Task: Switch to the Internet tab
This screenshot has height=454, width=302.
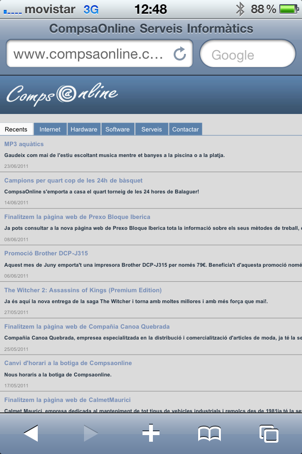Action: point(50,130)
